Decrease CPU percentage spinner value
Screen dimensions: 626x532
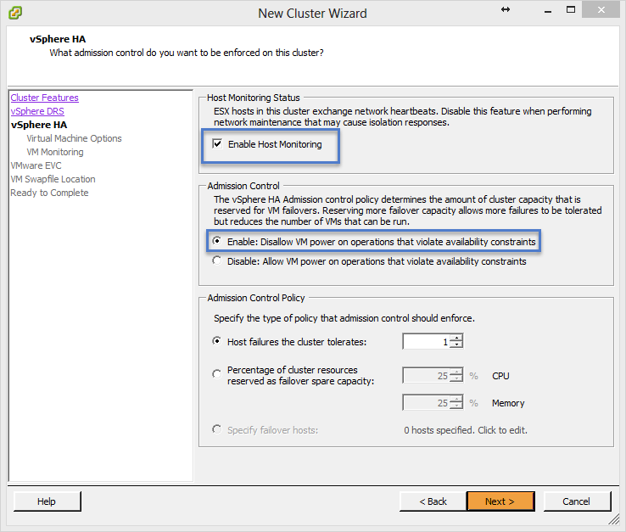(456, 378)
